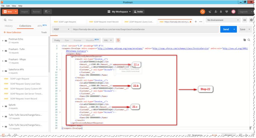Create a New Collection
Screen dimensions: 256x138
pos(12,32)
